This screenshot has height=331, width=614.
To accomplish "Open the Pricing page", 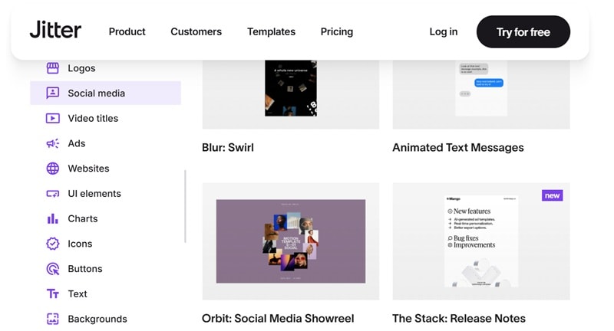I will point(337,31).
